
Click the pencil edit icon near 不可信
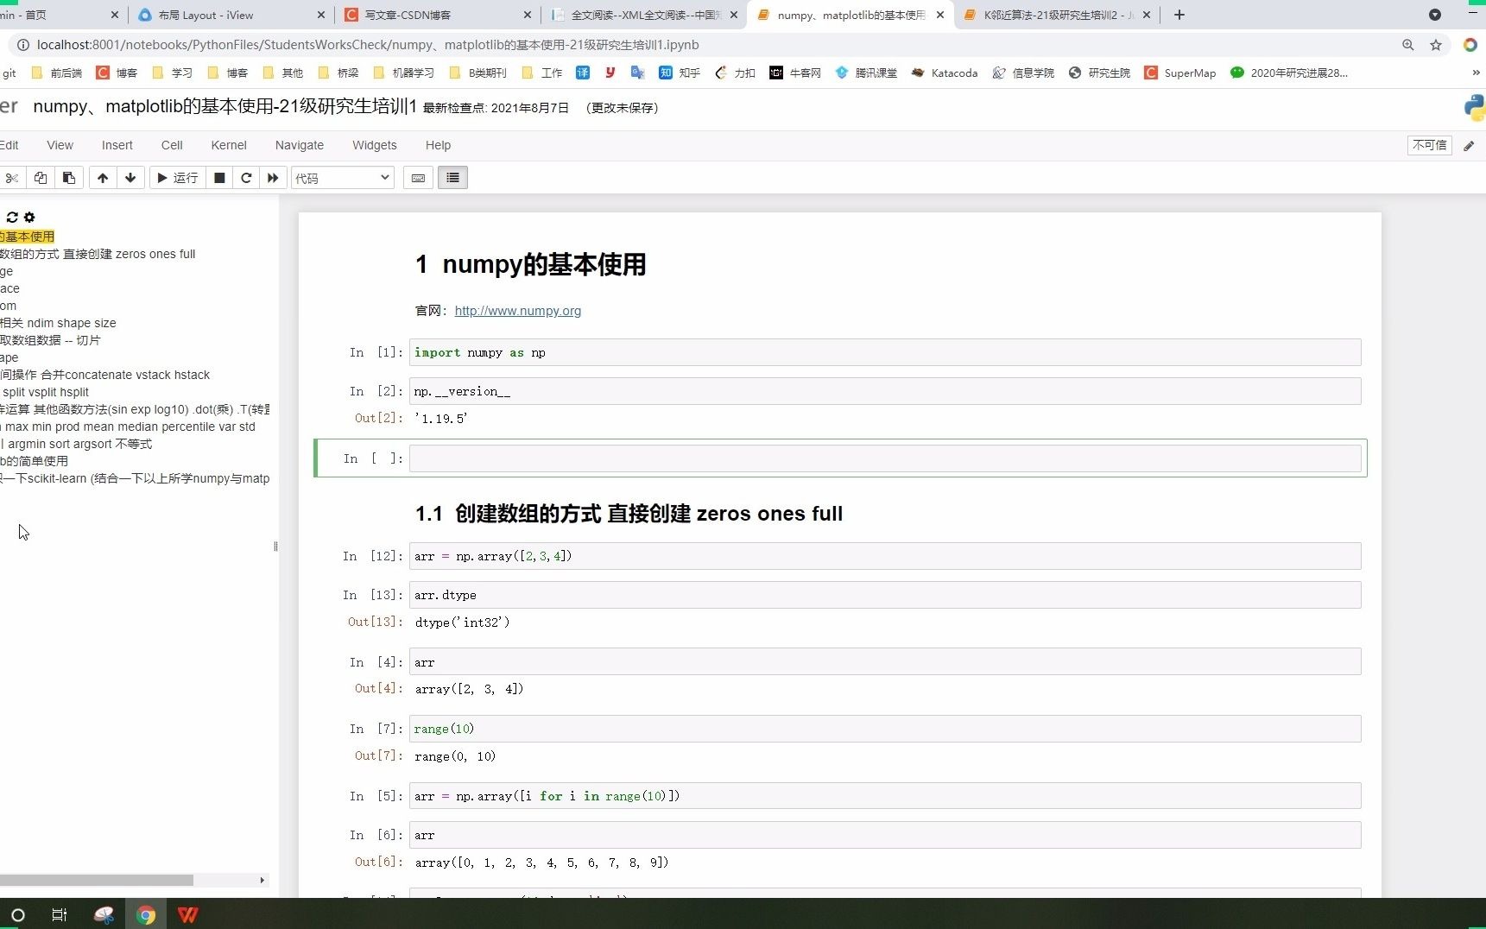coord(1469,146)
